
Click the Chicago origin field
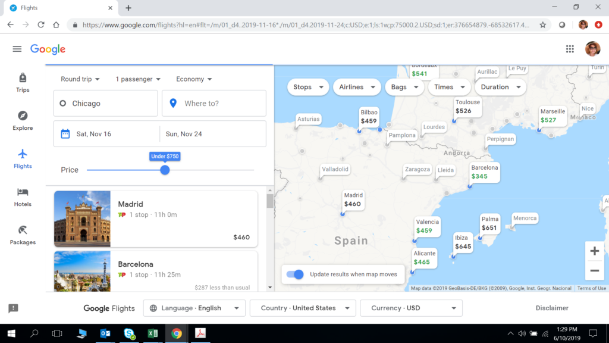[106, 104]
